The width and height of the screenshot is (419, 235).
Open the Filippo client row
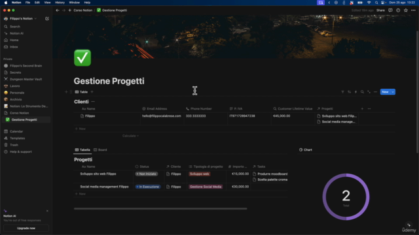point(90,116)
